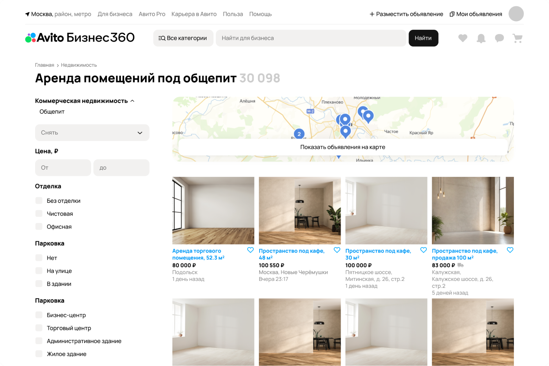Enable the На улице parking option

click(39, 271)
